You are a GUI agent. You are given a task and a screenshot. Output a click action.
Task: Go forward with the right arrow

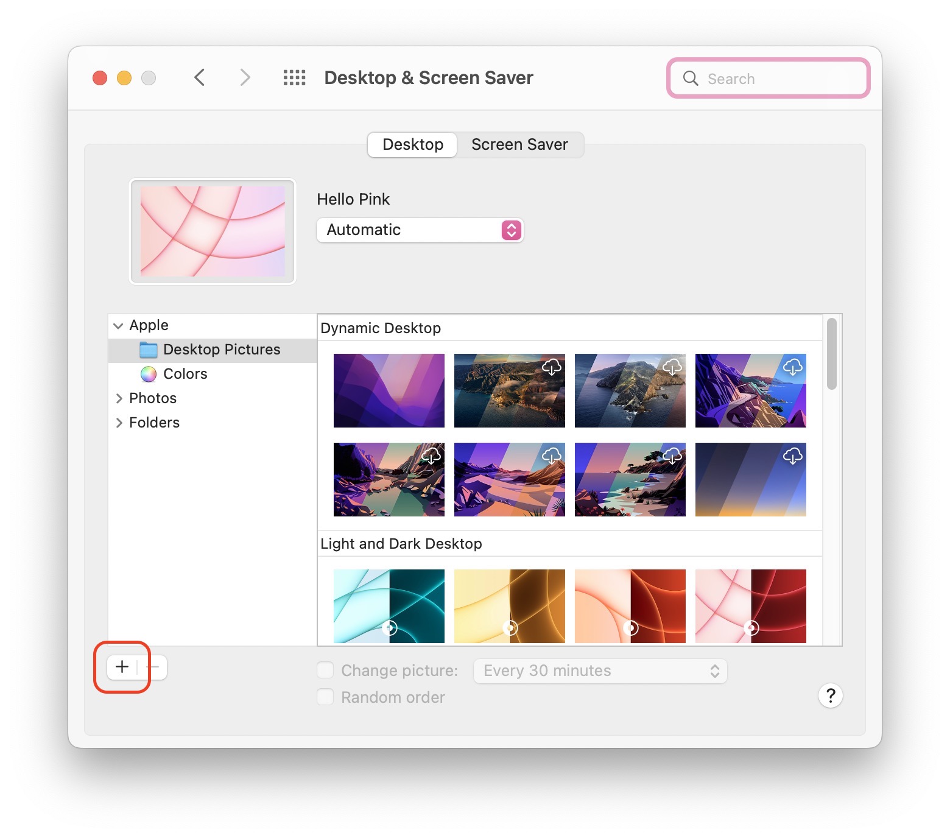pyautogui.click(x=245, y=78)
